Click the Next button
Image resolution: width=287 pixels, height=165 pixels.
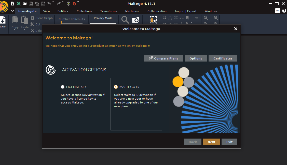[x=211, y=142]
